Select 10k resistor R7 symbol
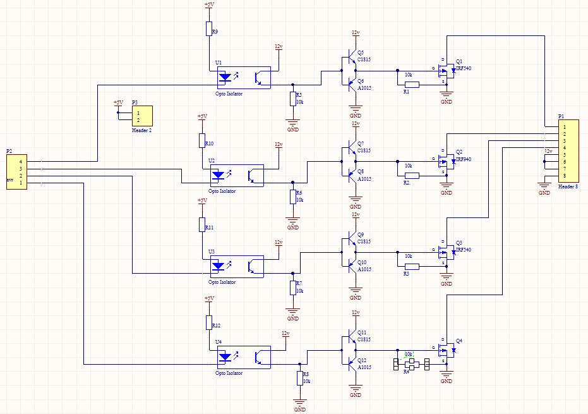Screen dimensions: 588x414 (x=293, y=288)
